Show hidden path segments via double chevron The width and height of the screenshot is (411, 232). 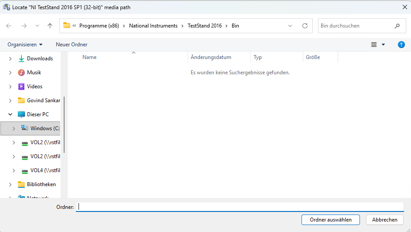coord(74,25)
